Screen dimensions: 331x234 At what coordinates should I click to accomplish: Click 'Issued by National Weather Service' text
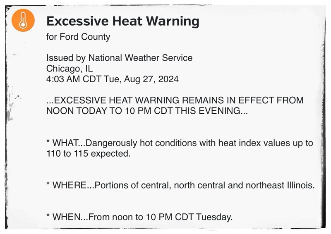(119, 58)
